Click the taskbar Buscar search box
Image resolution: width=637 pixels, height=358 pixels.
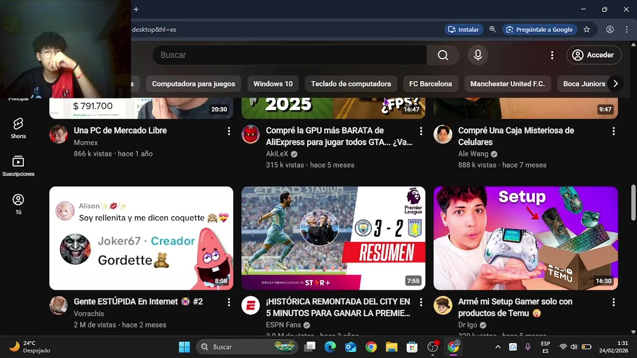pos(247,347)
